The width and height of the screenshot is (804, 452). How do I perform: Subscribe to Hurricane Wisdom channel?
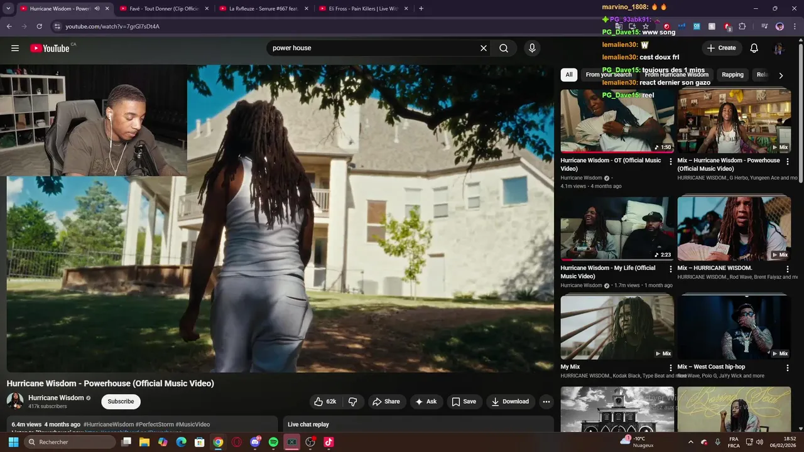click(x=121, y=402)
